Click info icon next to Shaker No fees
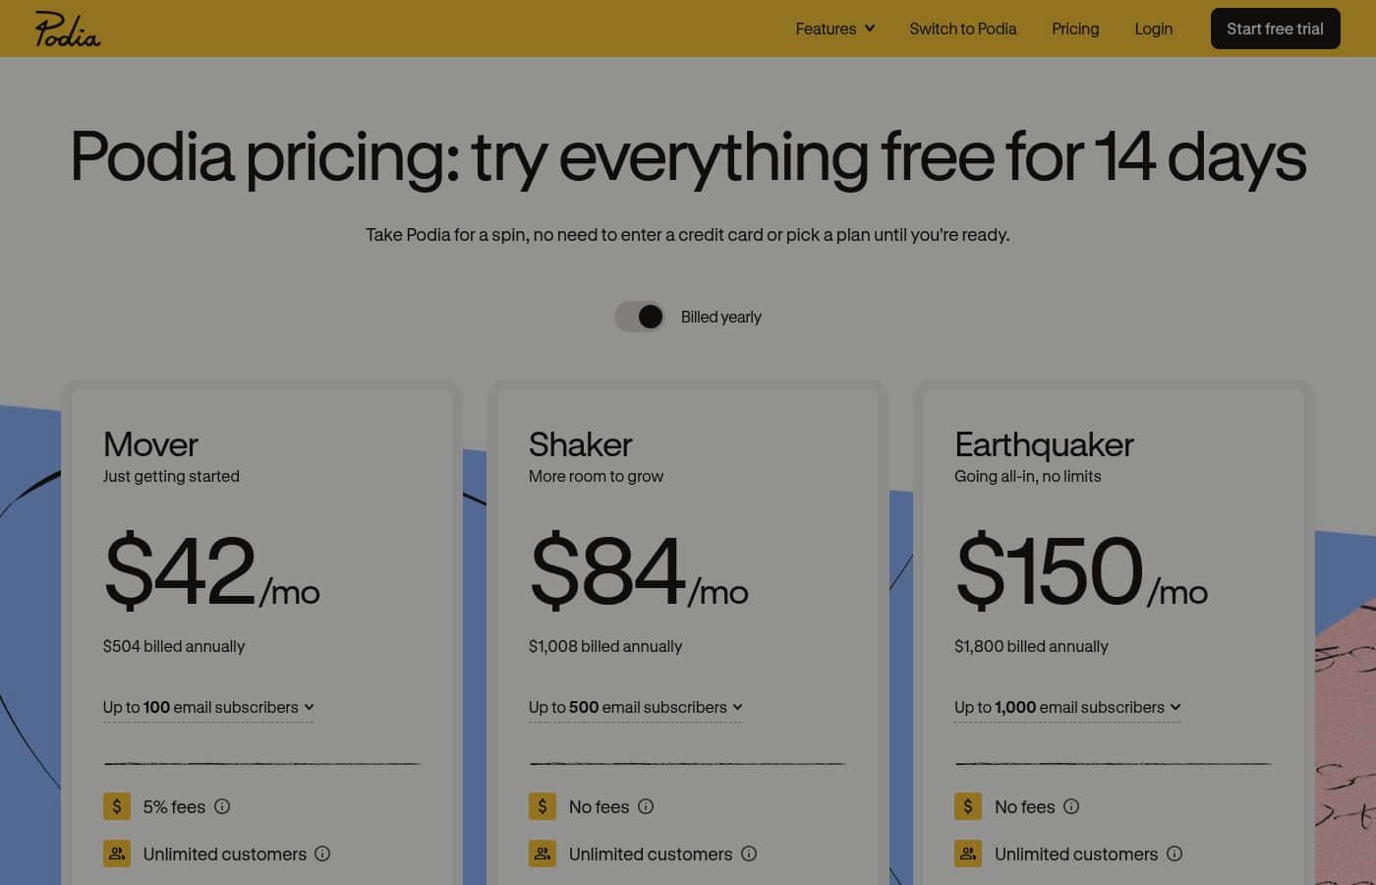Viewport: 1376px width, 885px height. 646,806
